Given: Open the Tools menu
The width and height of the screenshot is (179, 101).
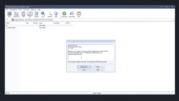Looking at the screenshot, I should coord(20,10).
